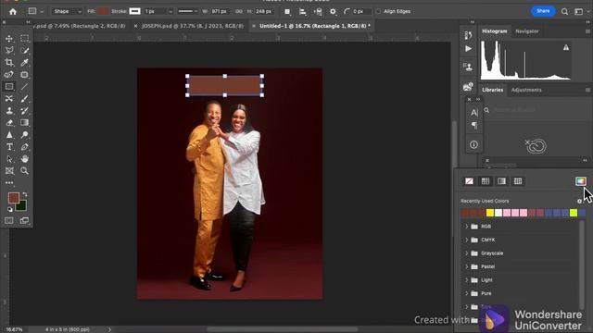Select the Gradient tool
This screenshot has height=333, width=593.
(25, 123)
